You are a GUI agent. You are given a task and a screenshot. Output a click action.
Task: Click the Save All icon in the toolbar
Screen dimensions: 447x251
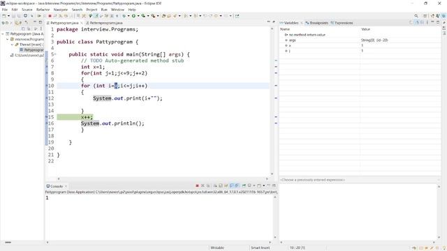[x=19, y=16]
